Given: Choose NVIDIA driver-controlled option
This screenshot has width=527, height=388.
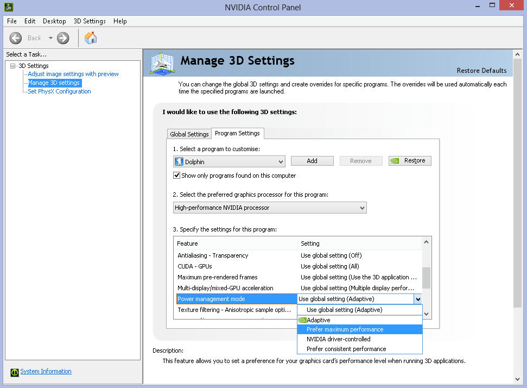Looking at the screenshot, I should pyautogui.click(x=360, y=339).
